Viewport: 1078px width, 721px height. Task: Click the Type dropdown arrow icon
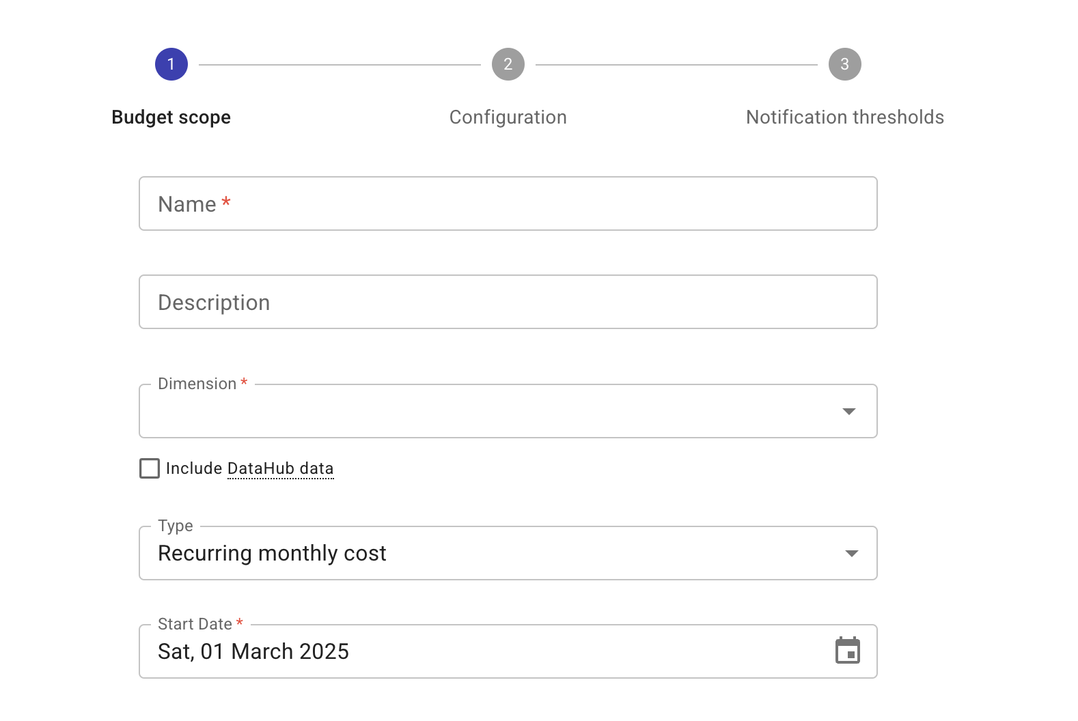point(851,553)
